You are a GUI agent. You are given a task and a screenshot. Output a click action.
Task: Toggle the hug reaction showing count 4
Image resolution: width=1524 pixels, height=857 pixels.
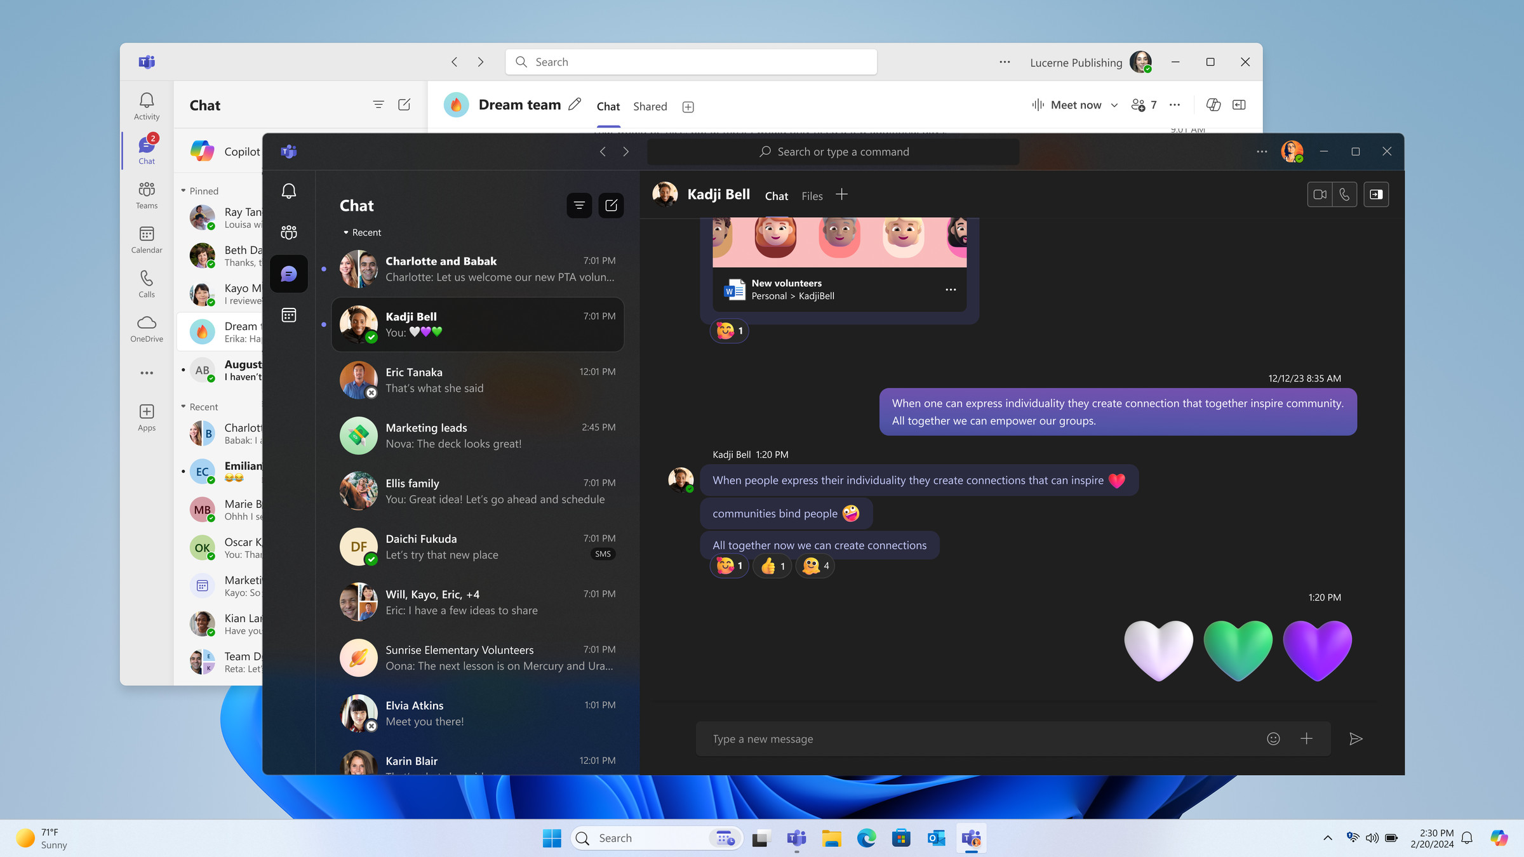pyautogui.click(x=814, y=566)
